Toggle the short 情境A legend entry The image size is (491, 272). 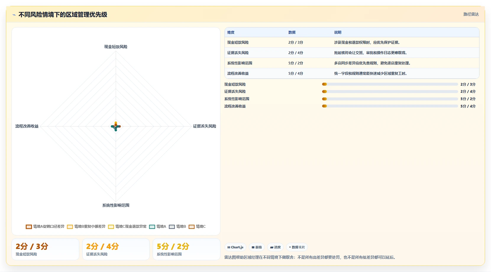click(158, 227)
